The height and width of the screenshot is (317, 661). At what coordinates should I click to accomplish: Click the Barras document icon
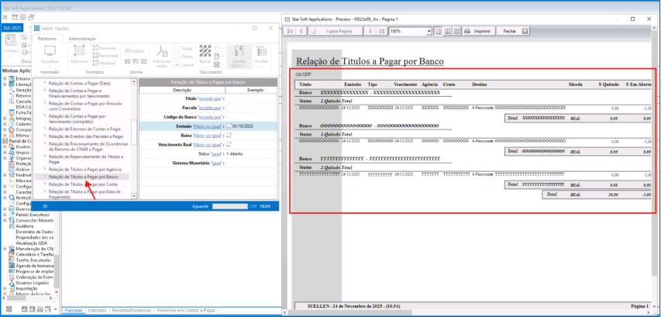(x=205, y=52)
